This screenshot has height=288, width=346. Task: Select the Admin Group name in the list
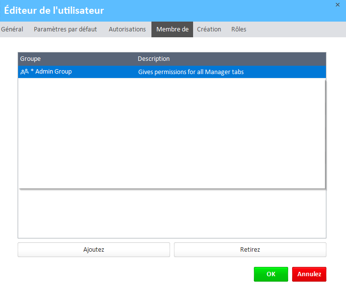tap(53, 72)
